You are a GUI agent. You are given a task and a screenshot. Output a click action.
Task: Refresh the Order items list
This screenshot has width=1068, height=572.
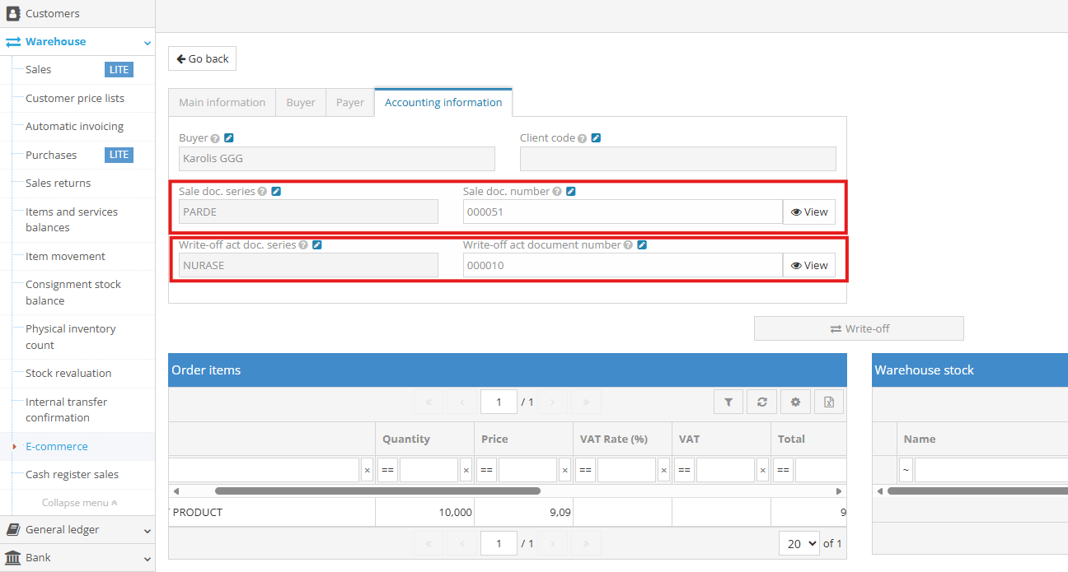(x=761, y=401)
